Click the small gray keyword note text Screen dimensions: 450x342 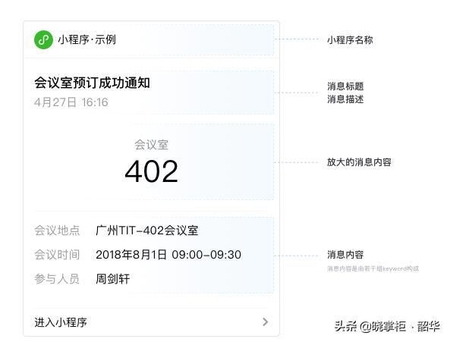coord(373,268)
